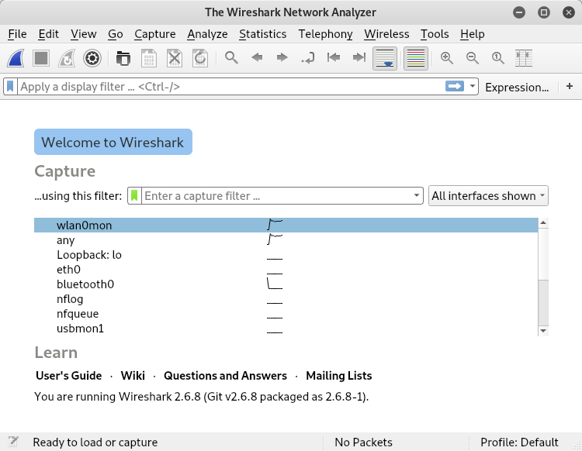This screenshot has height=451, width=582.
Task: Restart the current capture icon
Action: pos(67,58)
